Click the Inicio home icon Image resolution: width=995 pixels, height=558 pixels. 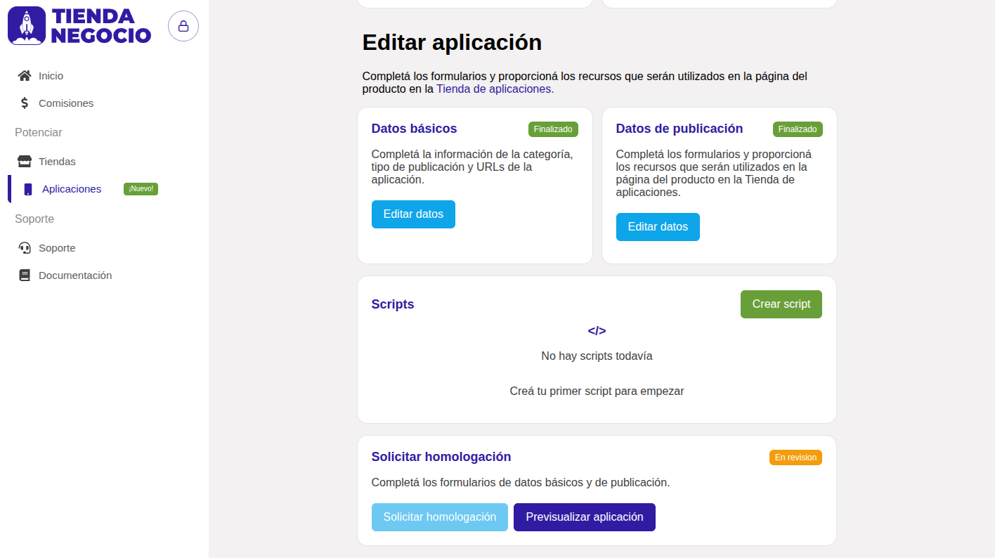pos(25,76)
